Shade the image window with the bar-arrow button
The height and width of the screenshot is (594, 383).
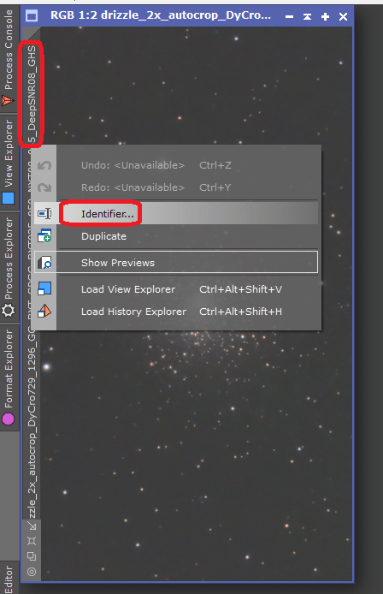pyautogui.click(x=307, y=16)
